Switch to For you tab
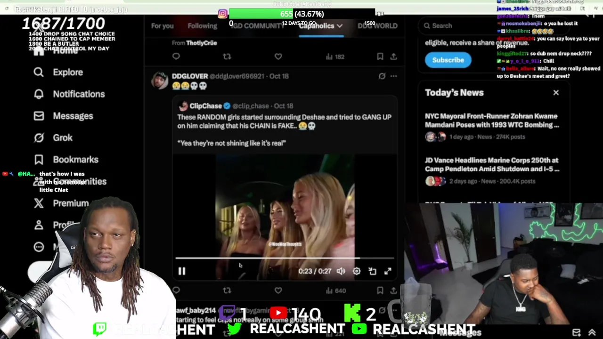603x339 pixels. click(x=163, y=26)
